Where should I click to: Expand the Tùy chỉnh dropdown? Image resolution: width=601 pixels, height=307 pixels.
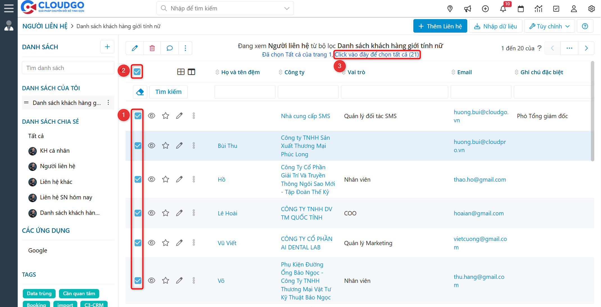coord(549,26)
